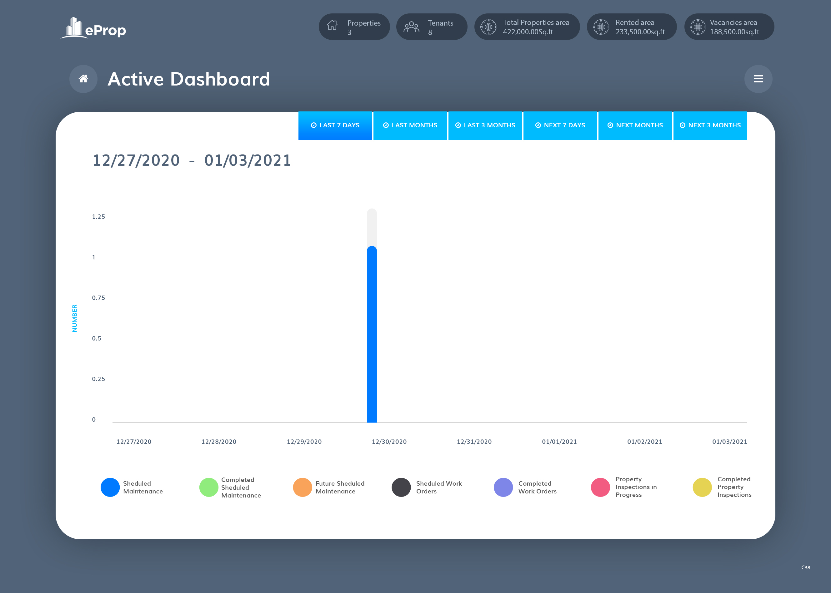Switch to the LAST MONTHS tab
Image resolution: width=831 pixels, height=593 pixels.
click(410, 125)
